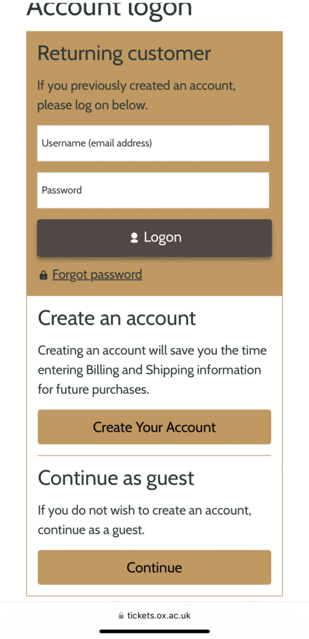Tap the tickets.ox.ac.uk address text
309x639 pixels.
[x=159, y=615]
